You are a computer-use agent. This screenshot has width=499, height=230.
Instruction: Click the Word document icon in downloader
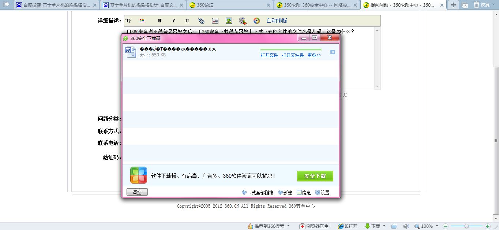[x=131, y=52]
